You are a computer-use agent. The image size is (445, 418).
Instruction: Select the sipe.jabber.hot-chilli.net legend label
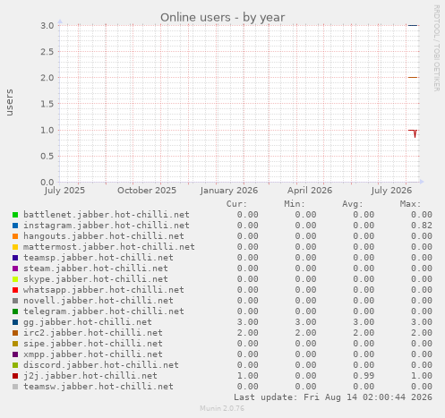click(93, 344)
